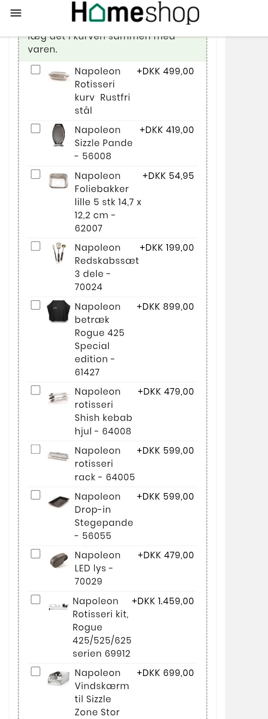Tick the Napoleon Rotisseri kit checkbox
This screenshot has height=719, width=268.
(36, 599)
